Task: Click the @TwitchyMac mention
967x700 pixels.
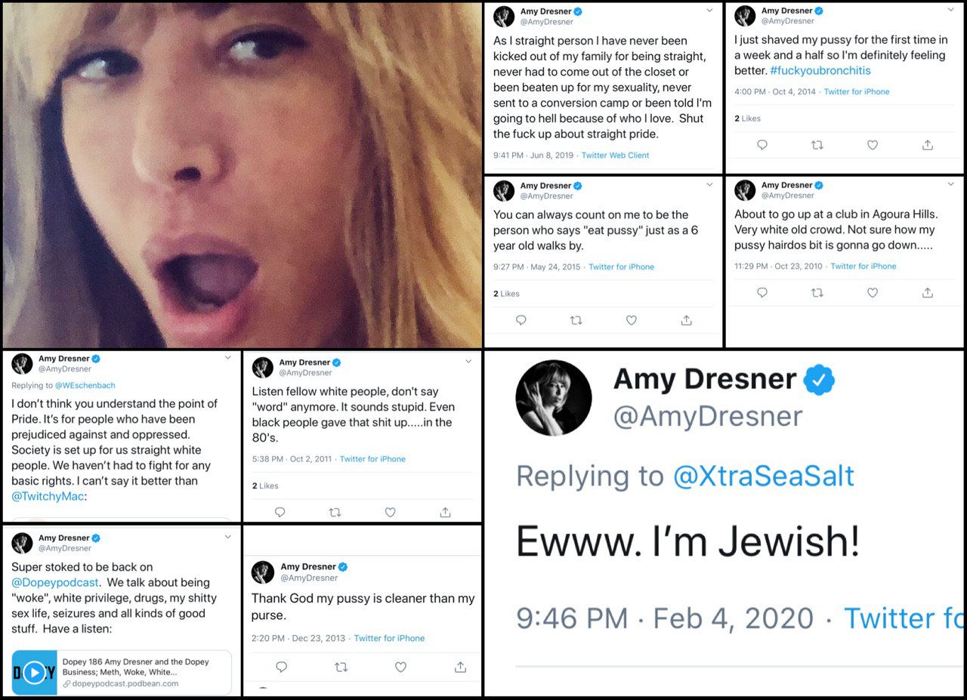Action: pos(48,496)
